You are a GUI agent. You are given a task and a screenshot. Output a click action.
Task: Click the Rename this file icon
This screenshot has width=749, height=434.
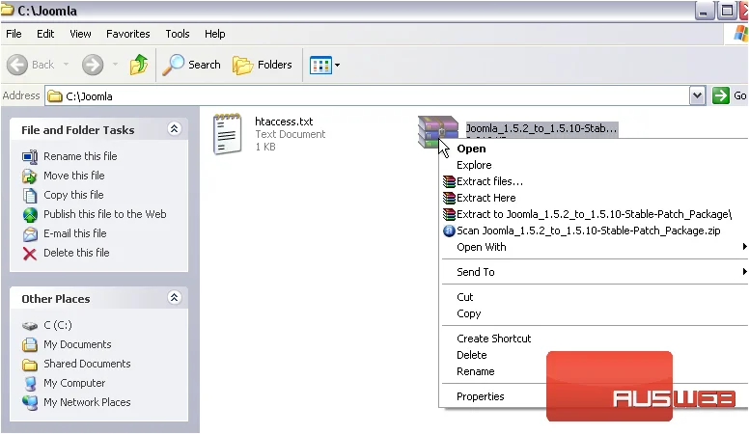[30, 156]
